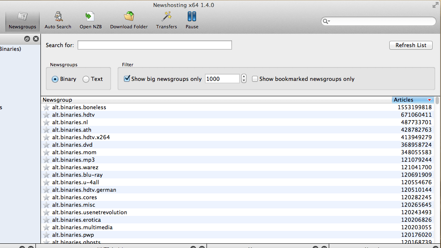Click the article count 1553199818

pyautogui.click(x=415, y=107)
